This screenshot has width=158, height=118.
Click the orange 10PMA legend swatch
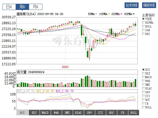(109, 14)
